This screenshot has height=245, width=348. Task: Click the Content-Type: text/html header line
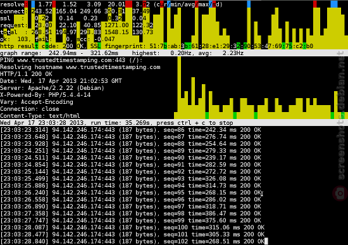pyautogui.click(x=40, y=116)
